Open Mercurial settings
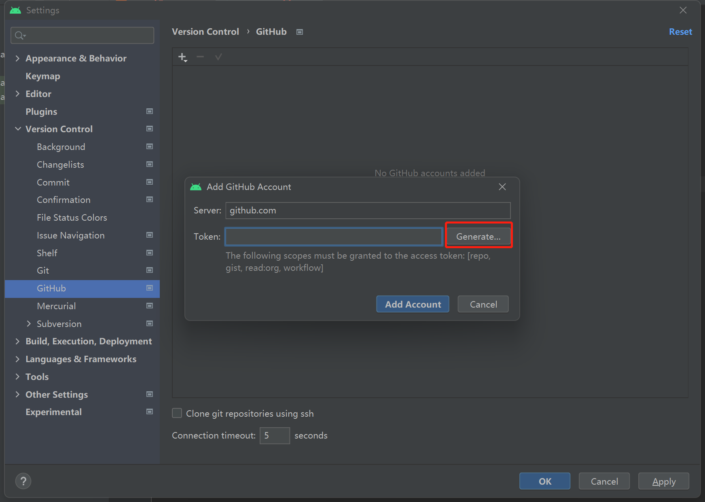The image size is (705, 502). (56, 306)
